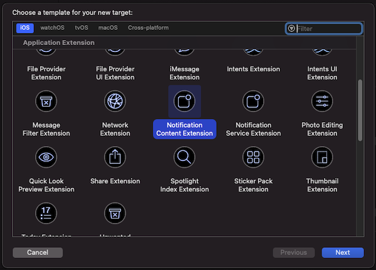376x270 pixels.
Task: Click the Notification Service Extension label
Action: [253, 129]
